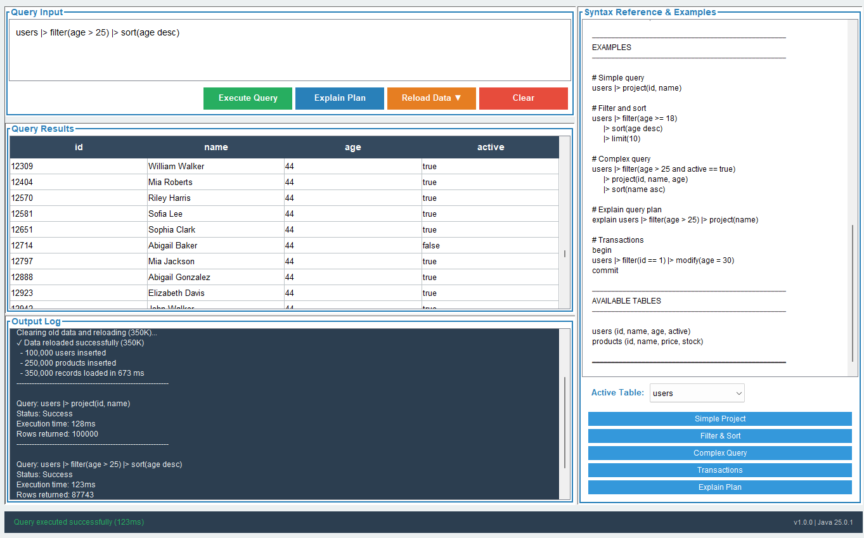Open the Reload Data dropdown menu
Screen dimensions: 864x538
click(x=431, y=98)
